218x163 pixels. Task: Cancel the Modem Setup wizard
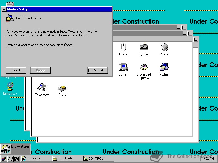[97, 70]
